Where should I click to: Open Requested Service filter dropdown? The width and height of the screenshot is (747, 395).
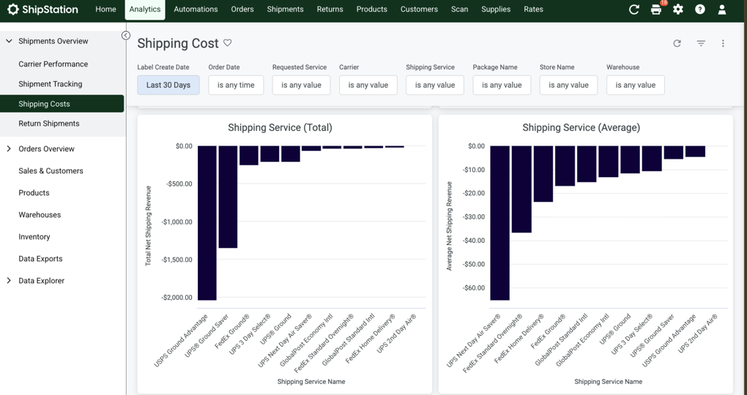(301, 85)
